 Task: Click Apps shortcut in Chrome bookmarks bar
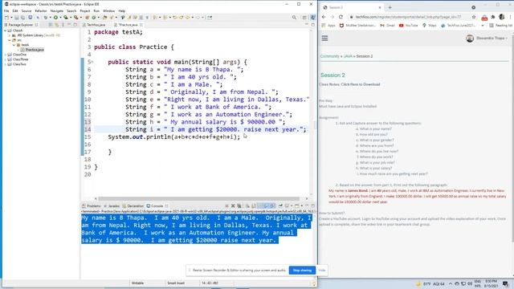[328, 25]
